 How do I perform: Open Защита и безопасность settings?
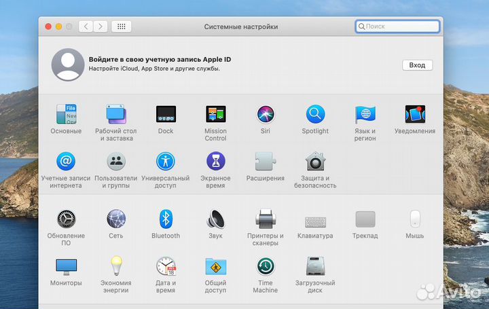(315, 161)
